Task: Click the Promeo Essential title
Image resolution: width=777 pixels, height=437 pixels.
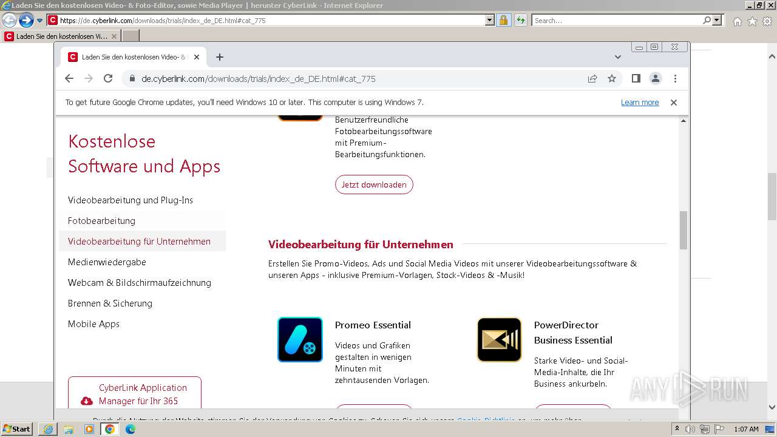Action: [373, 325]
